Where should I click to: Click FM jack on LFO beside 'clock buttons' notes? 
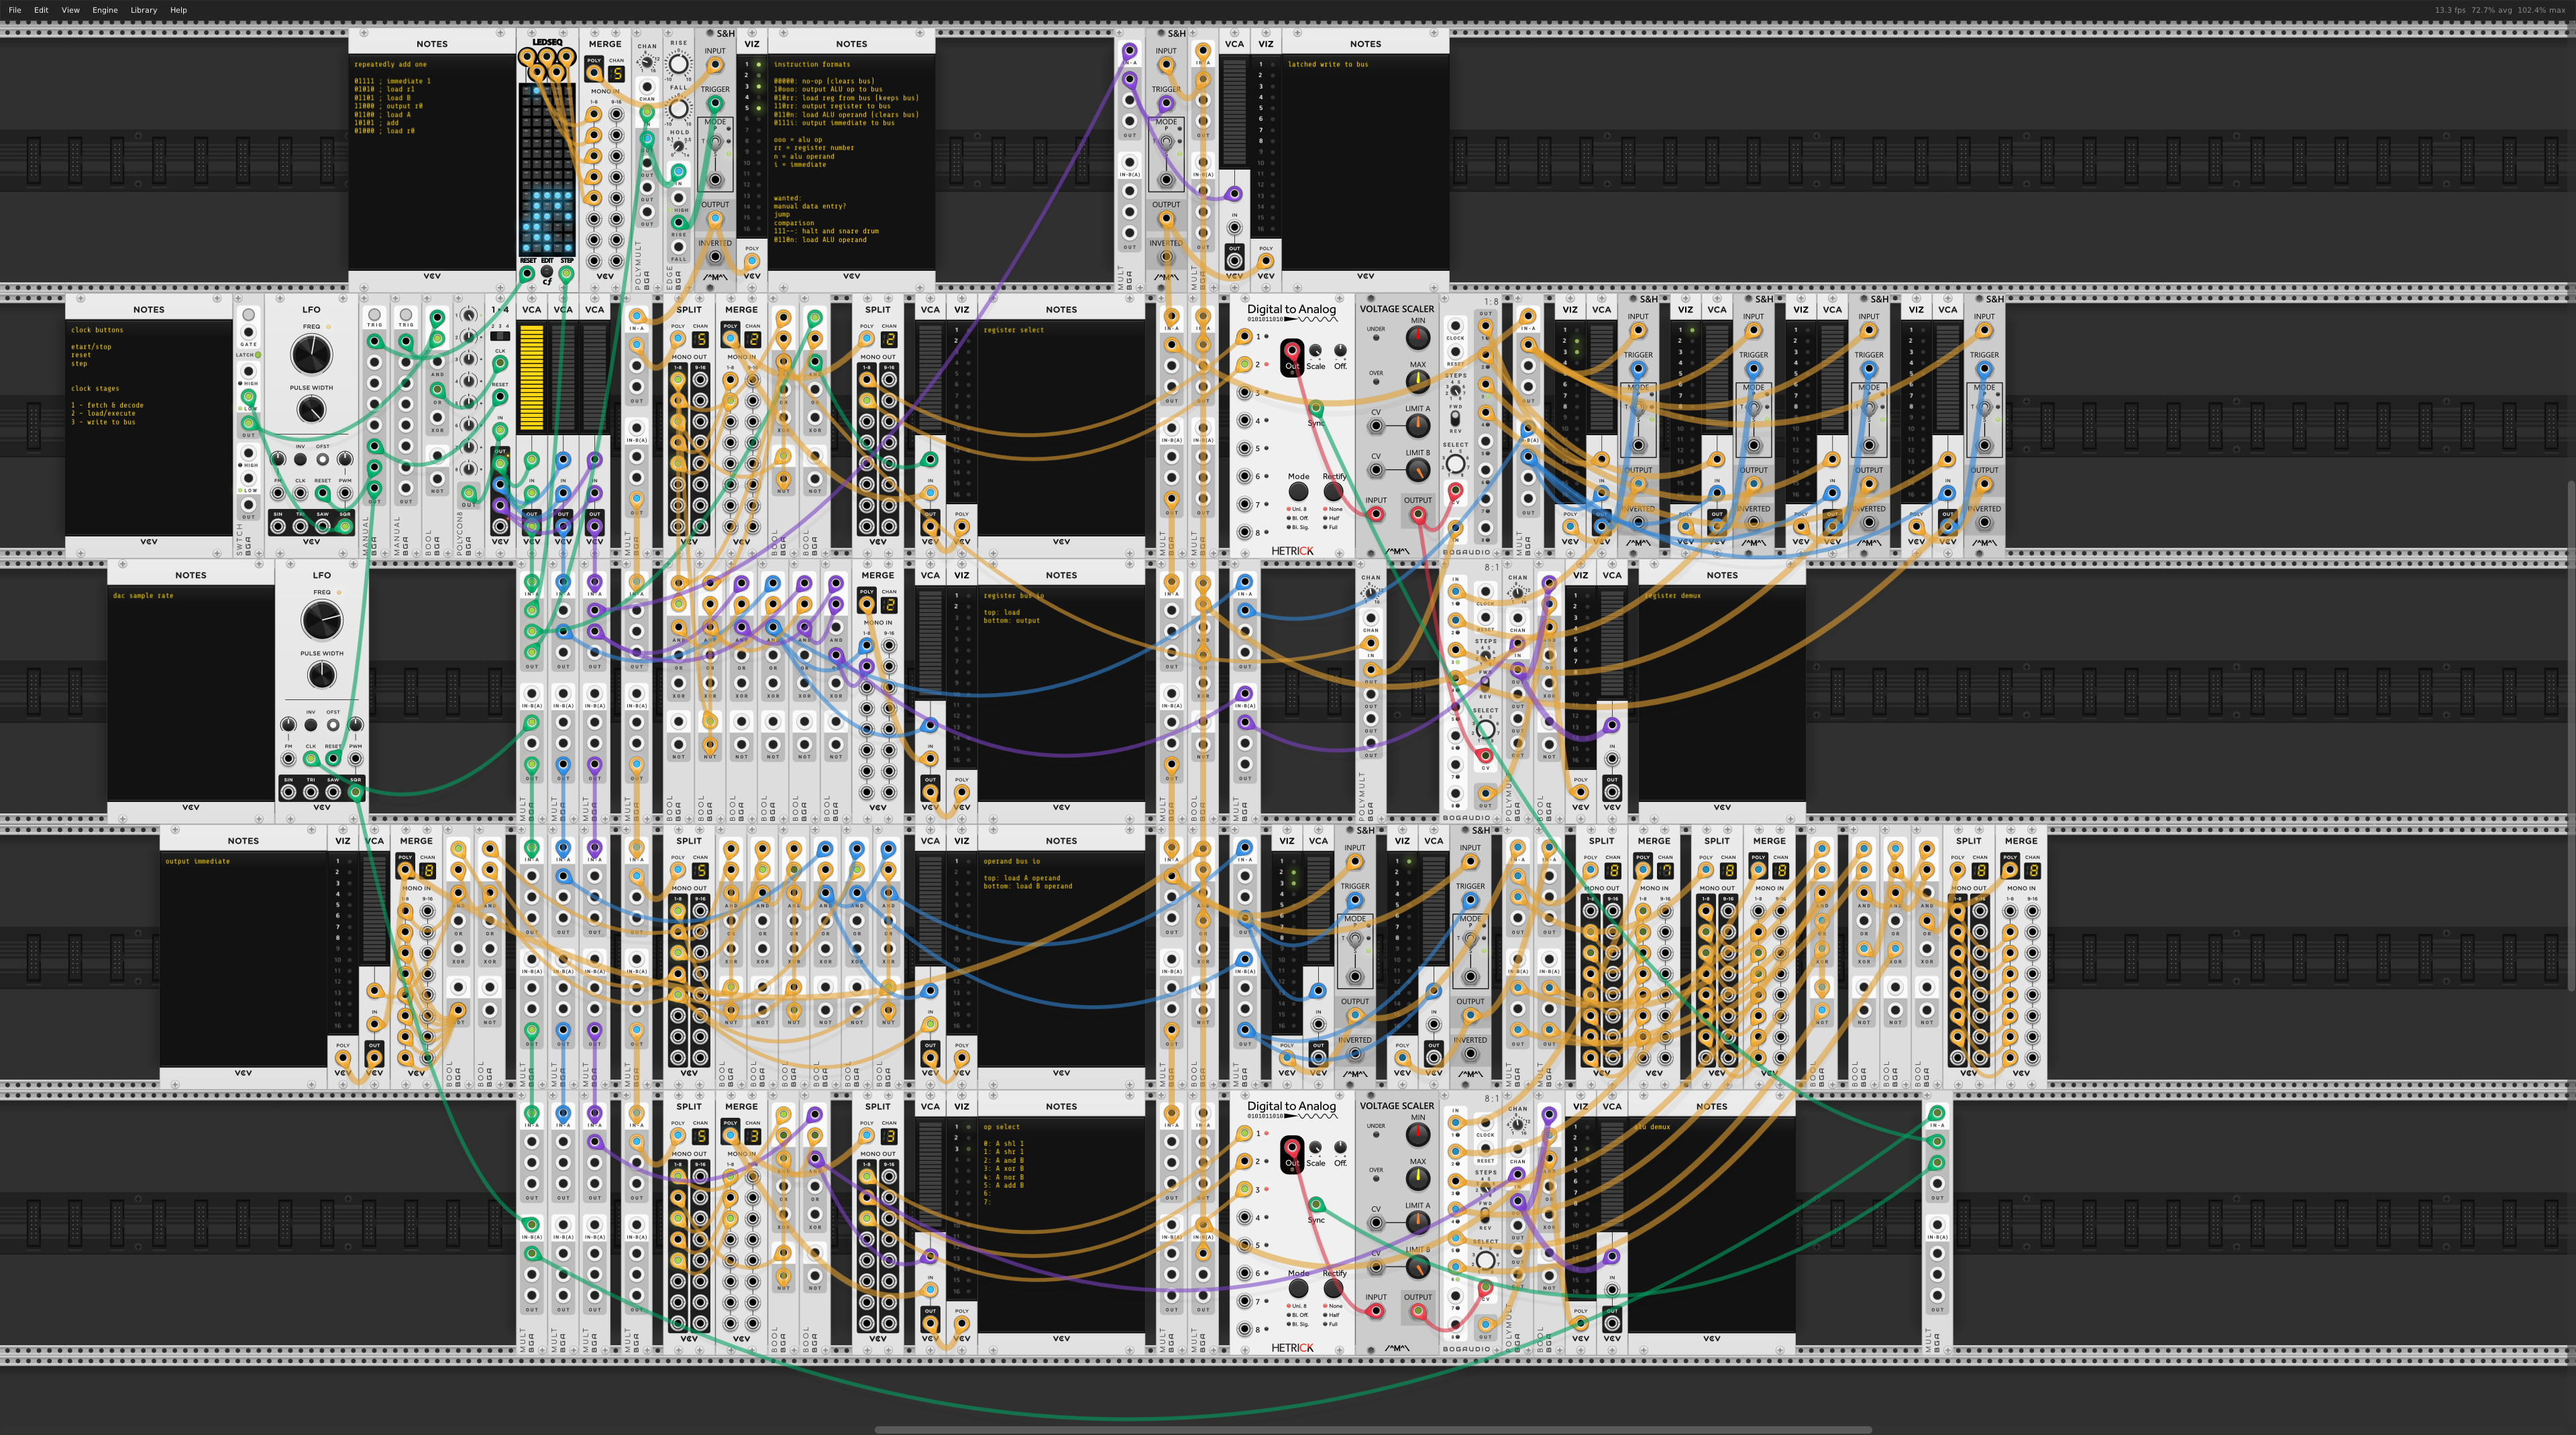click(x=278, y=493)
